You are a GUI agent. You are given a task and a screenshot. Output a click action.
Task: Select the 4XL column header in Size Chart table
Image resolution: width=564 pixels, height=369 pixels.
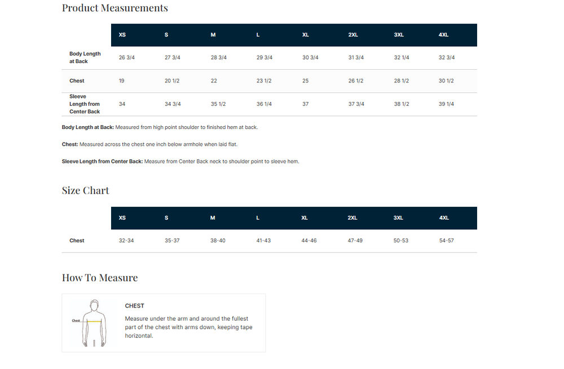coord(444,218)
